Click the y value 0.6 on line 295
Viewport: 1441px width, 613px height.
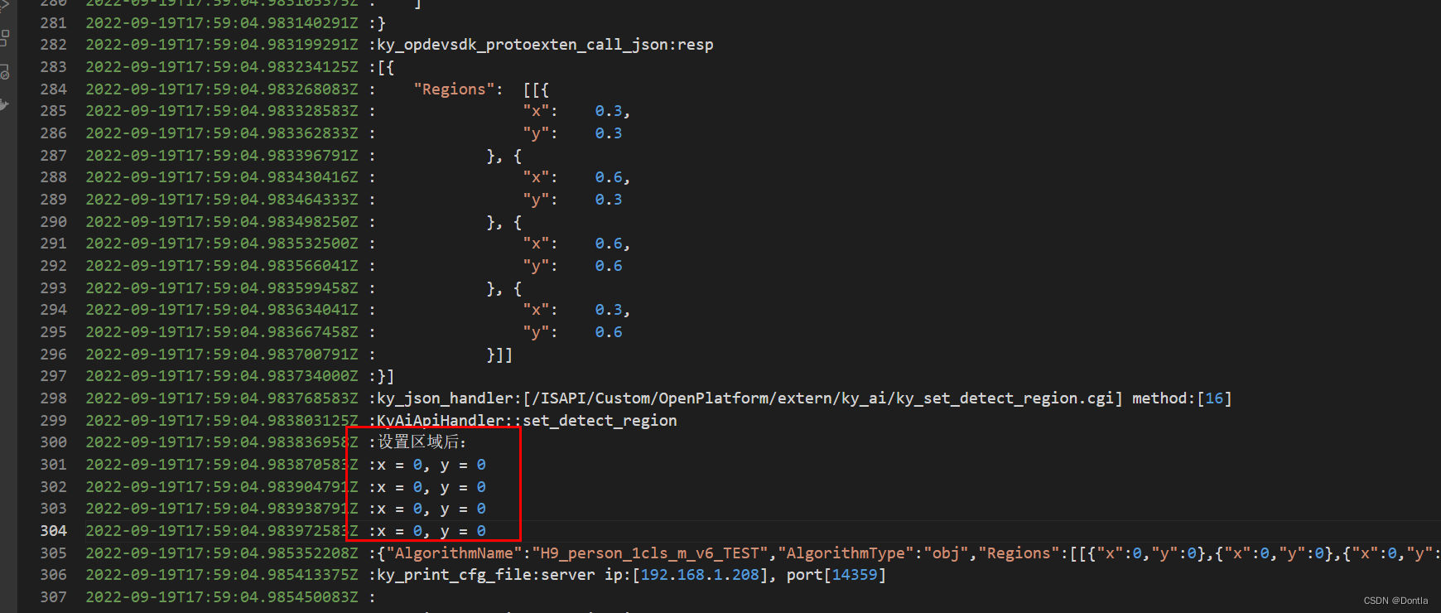click(609, 332)
